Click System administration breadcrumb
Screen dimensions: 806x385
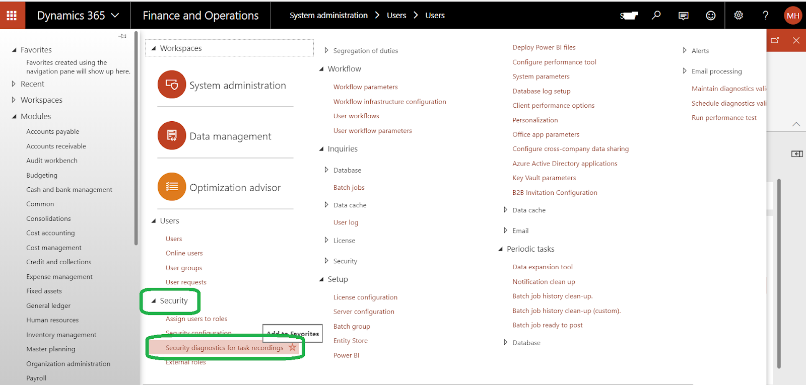pos(328,15)
